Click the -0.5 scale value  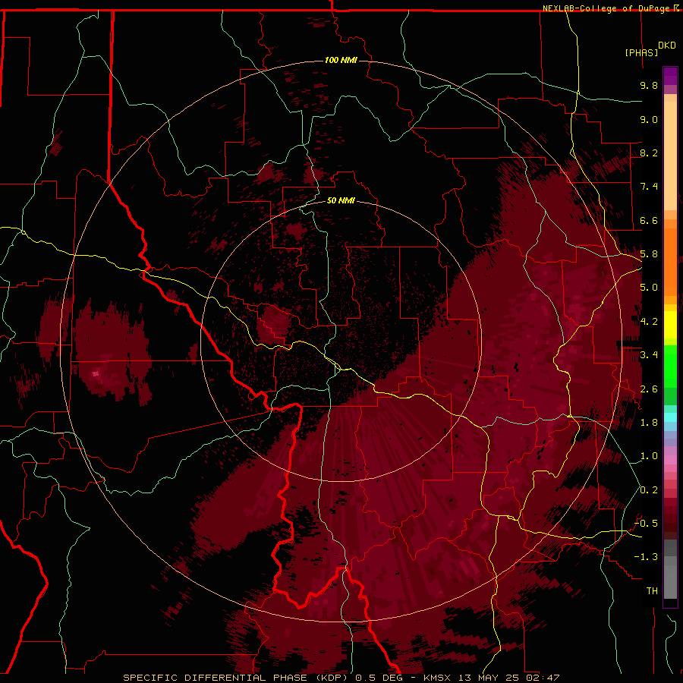(x=646, y=524)
